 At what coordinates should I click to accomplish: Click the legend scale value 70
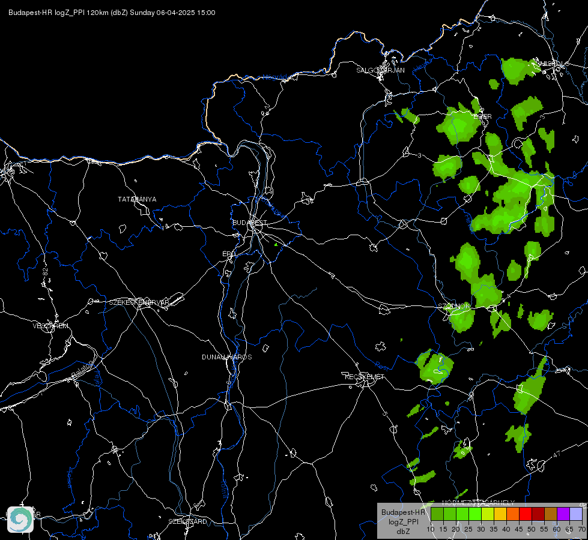[581, 529]
